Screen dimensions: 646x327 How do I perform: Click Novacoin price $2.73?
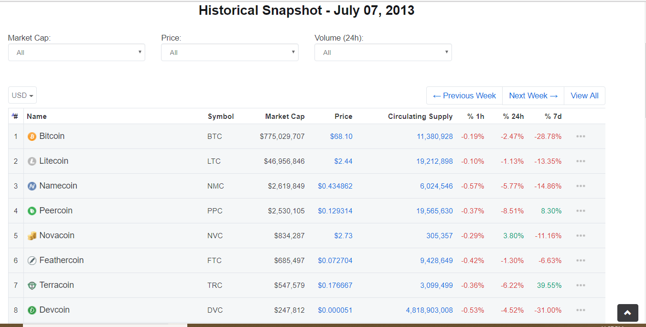point(344,236)
